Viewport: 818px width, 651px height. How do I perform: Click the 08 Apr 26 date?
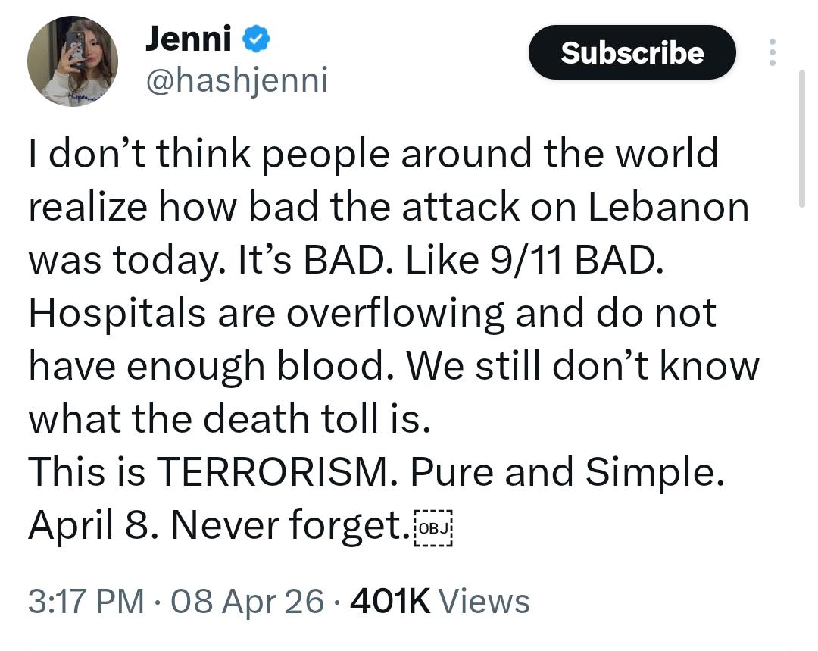coord(248,601)
